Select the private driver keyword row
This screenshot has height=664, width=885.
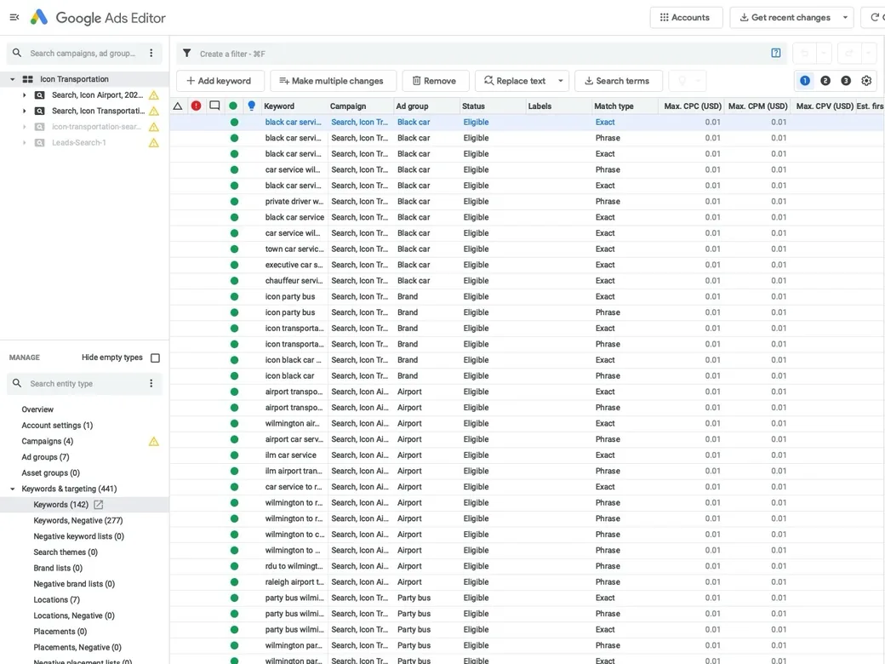pyautogui.click(x=527, y=201)
